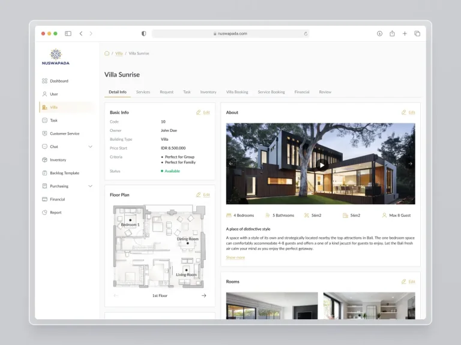461x345 pixels.
Task: Click the nuswapada.com address bar
Action: [230, 34]
